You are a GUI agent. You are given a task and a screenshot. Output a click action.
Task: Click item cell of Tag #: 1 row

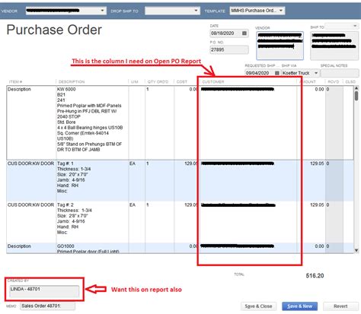click(x=31, y=180)
